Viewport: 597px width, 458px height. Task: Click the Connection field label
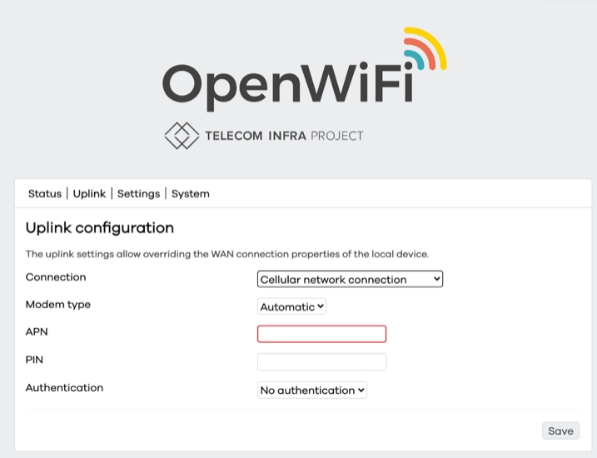56,277
